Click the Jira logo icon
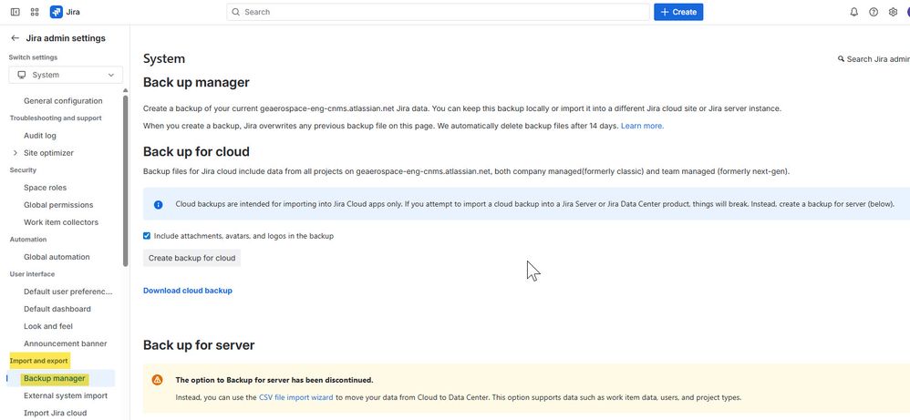 tap(57, 12)
